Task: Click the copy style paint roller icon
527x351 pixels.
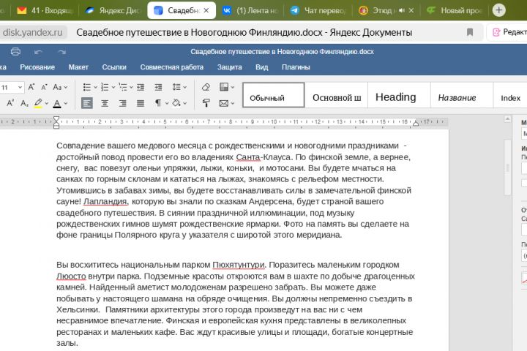Action: (x=206, y=103)
